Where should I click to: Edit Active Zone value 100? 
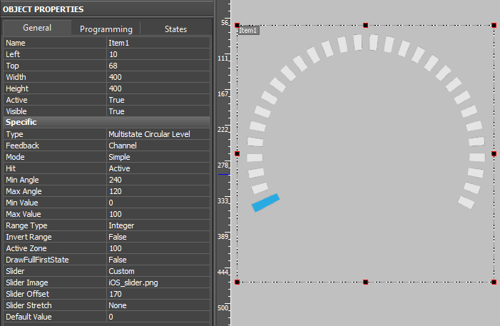[x=158, y=248]
